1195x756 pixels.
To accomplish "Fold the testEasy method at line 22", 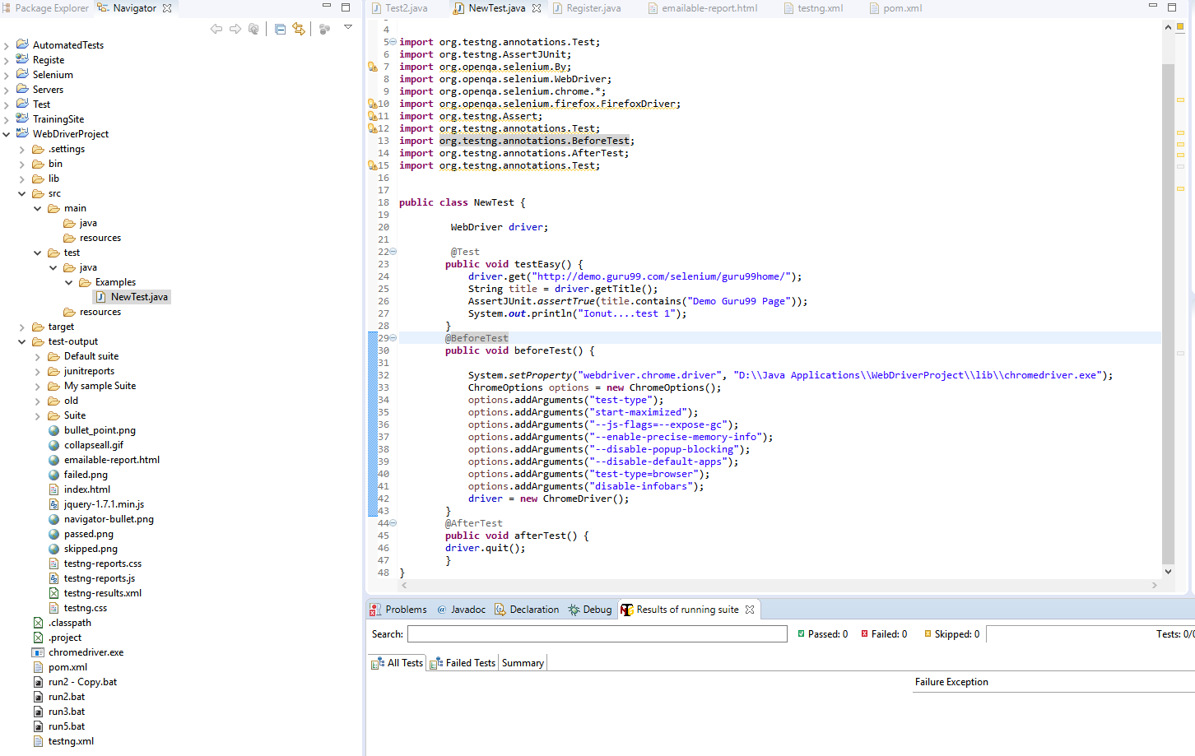I will tap(393, 252).
